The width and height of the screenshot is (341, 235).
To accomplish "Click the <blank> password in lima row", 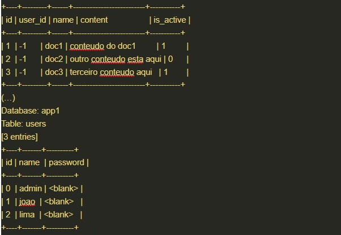I will pos(59,215).
